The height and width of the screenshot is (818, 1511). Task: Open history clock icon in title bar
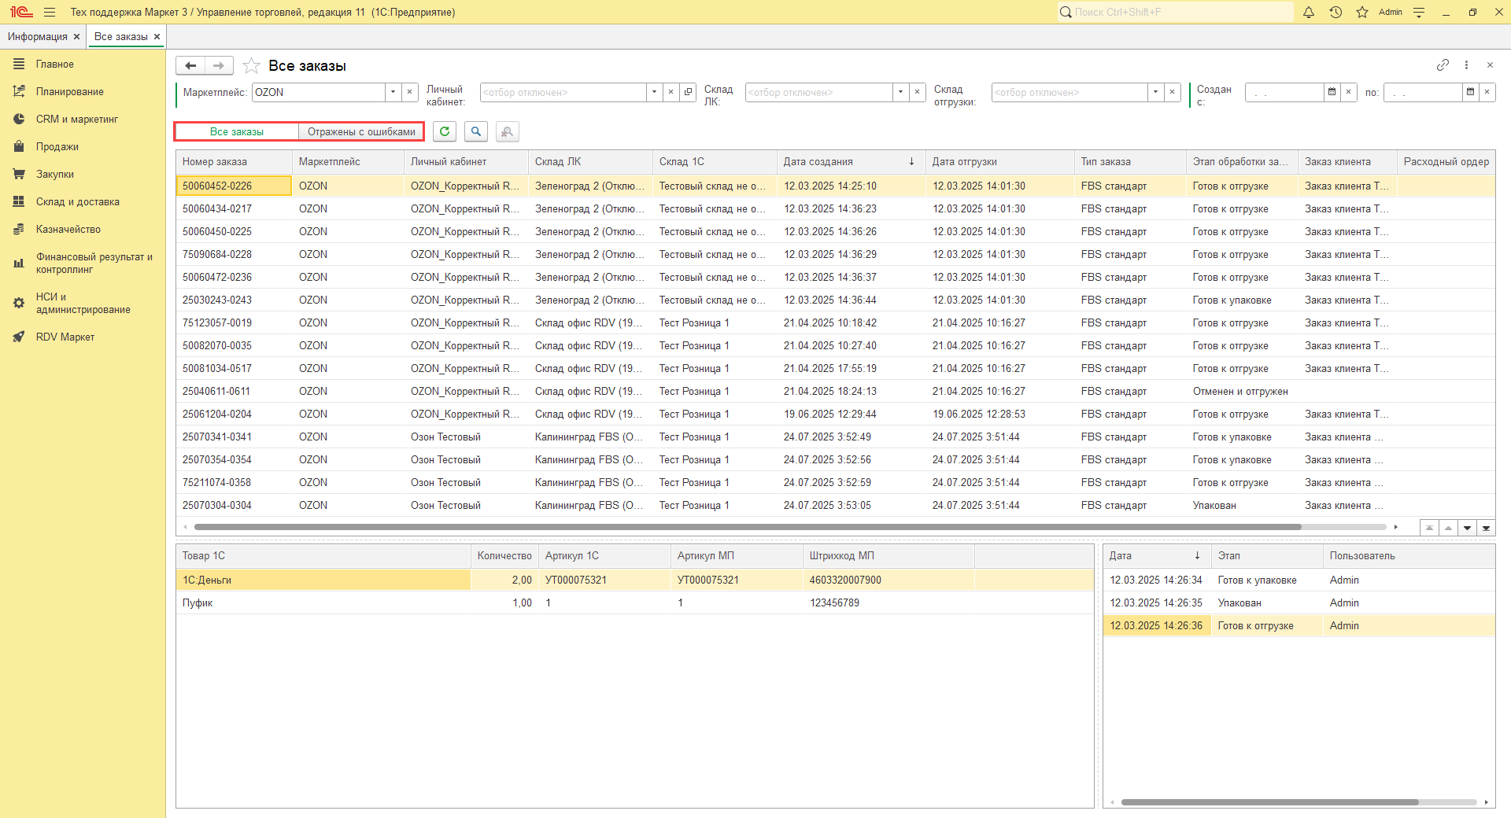coord(1336,12)
